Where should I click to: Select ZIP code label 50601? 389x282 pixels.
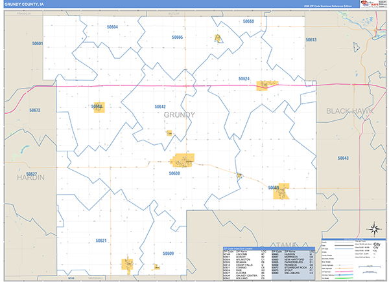click(x=38, y=43)
